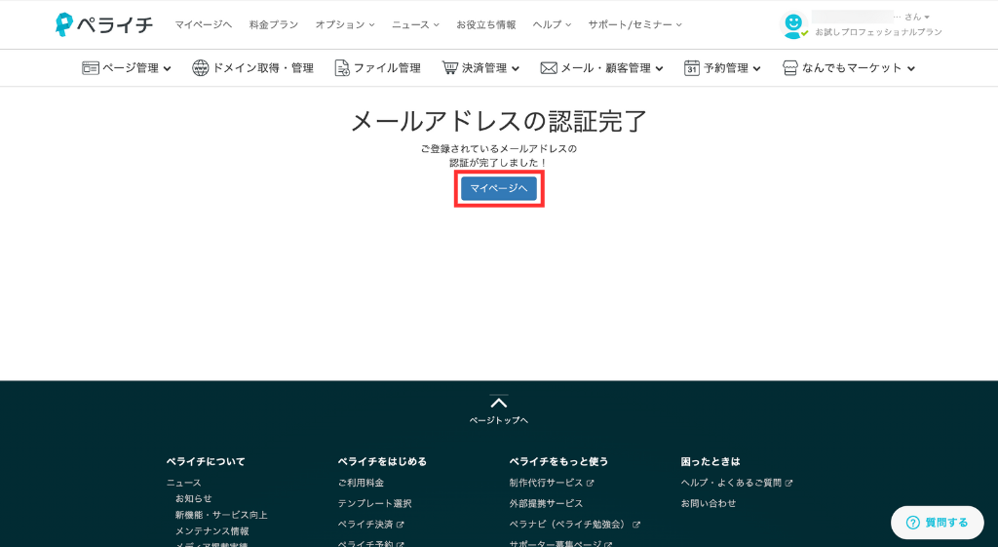Click the 質問する chat button

click(x=937, y=523)
